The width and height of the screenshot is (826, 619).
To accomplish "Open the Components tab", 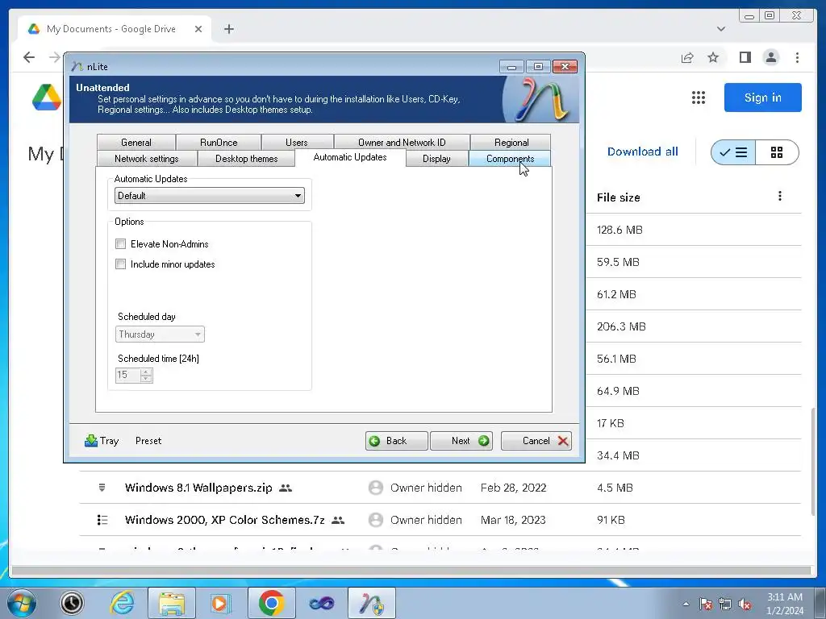I will pyautogui.click(x=510, y=159).
